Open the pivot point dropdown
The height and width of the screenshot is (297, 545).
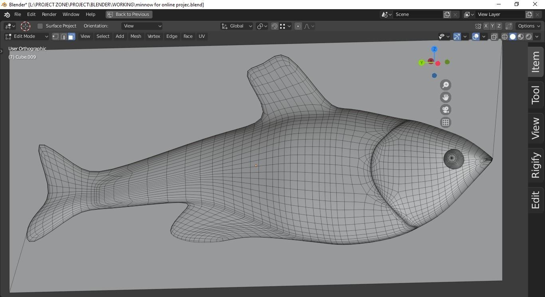(x=262, y=26)
